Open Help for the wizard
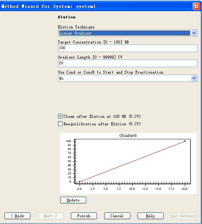 (150, 216)
